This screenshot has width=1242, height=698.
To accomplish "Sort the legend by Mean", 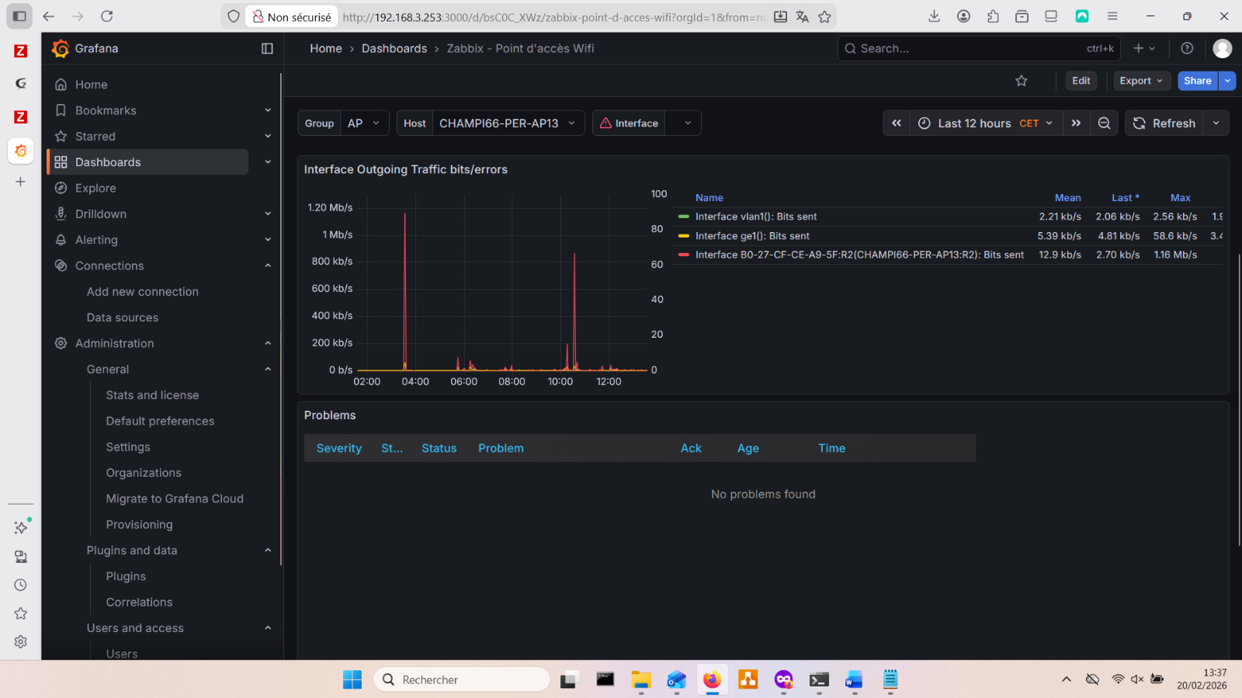I will 1067,198.
